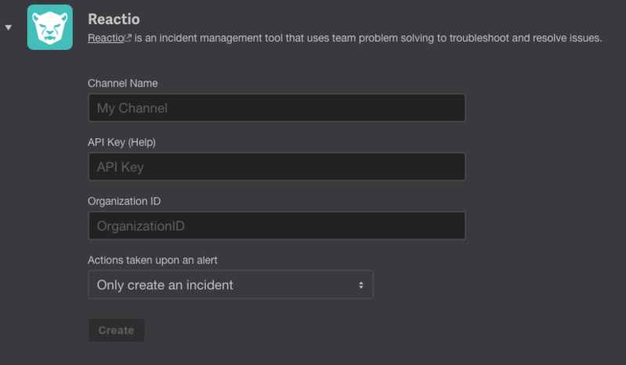
Task: Click the 'My Channel' placeholder text
Action: pyautogui.click(x=132, y=108)
